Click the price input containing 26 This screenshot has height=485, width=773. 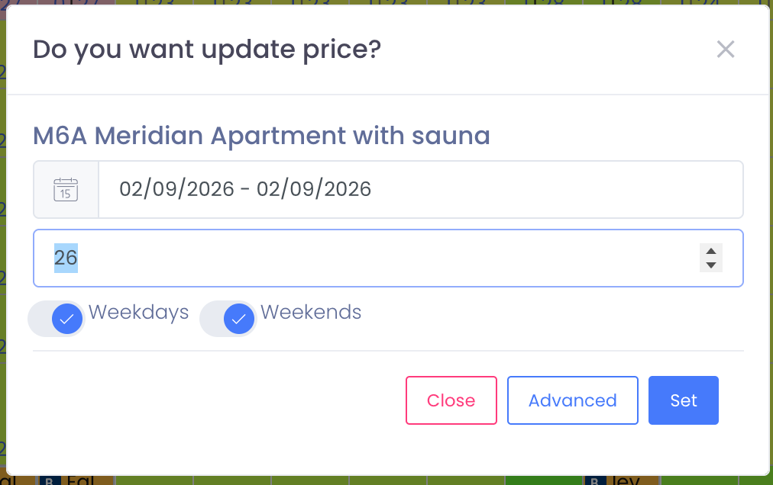[x=306, y=258]
